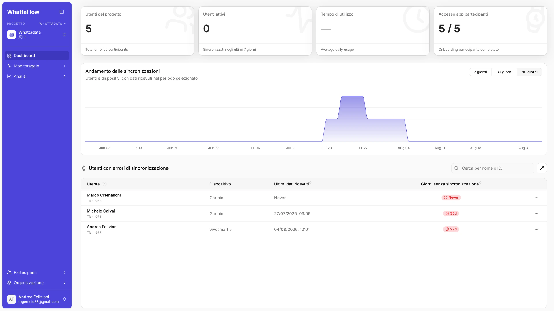Click the Whattadata project building icon
554x311 pixels.
pos(12,35)
